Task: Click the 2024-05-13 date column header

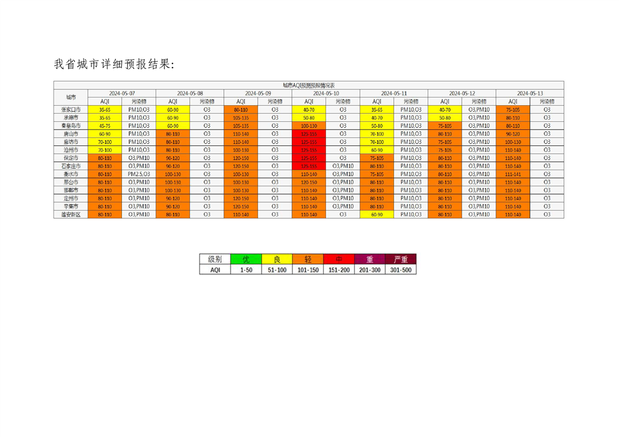Action: coord(530,93)
